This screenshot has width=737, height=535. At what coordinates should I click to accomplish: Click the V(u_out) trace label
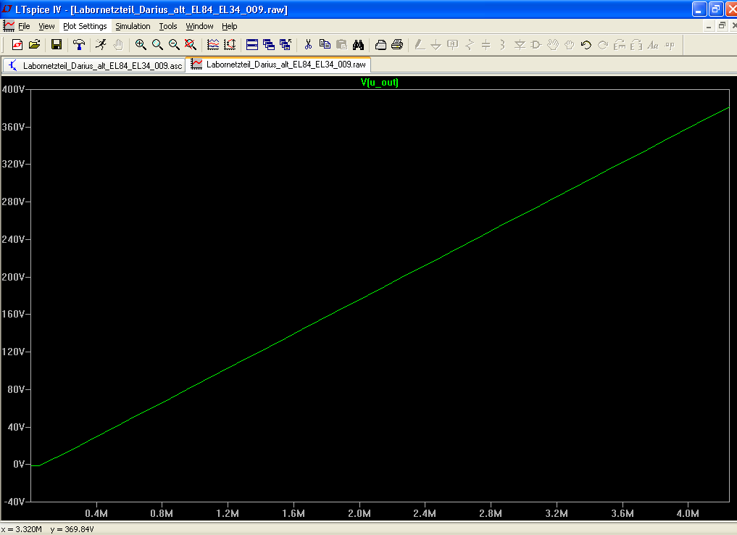pos(379,82)
